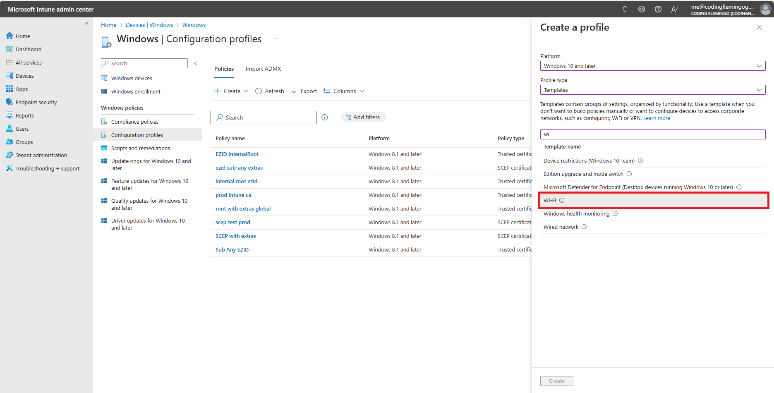Screen dimensions: 774x393
Task: Open Update rings for Windows 10 and later
Action: click(x=151, y=165)
